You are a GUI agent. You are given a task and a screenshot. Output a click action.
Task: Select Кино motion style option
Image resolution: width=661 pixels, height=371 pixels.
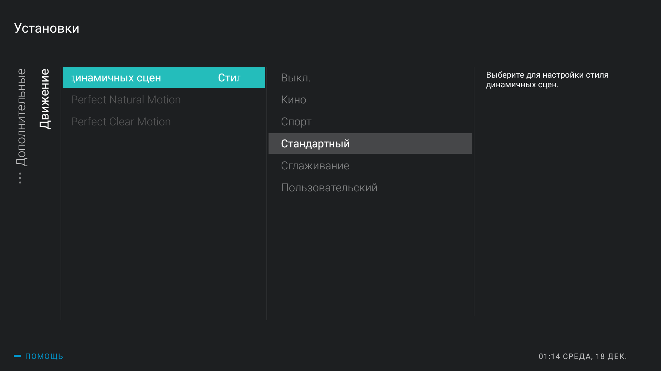(294, 100)
